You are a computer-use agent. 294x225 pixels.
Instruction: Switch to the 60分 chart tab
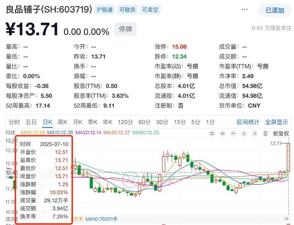(x=144, y=122)
